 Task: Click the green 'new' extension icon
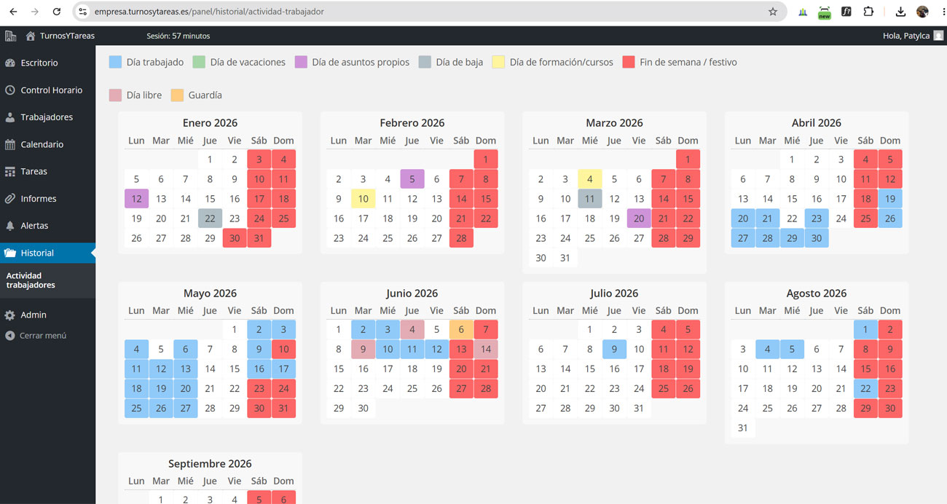click(x=824, y=12)
